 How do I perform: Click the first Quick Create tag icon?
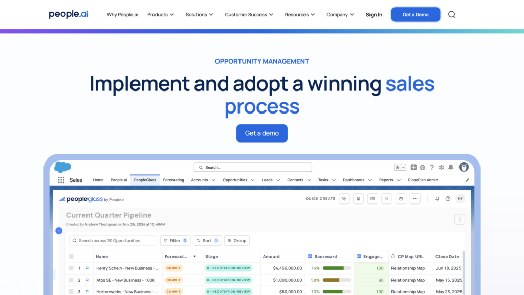point(344,199)
